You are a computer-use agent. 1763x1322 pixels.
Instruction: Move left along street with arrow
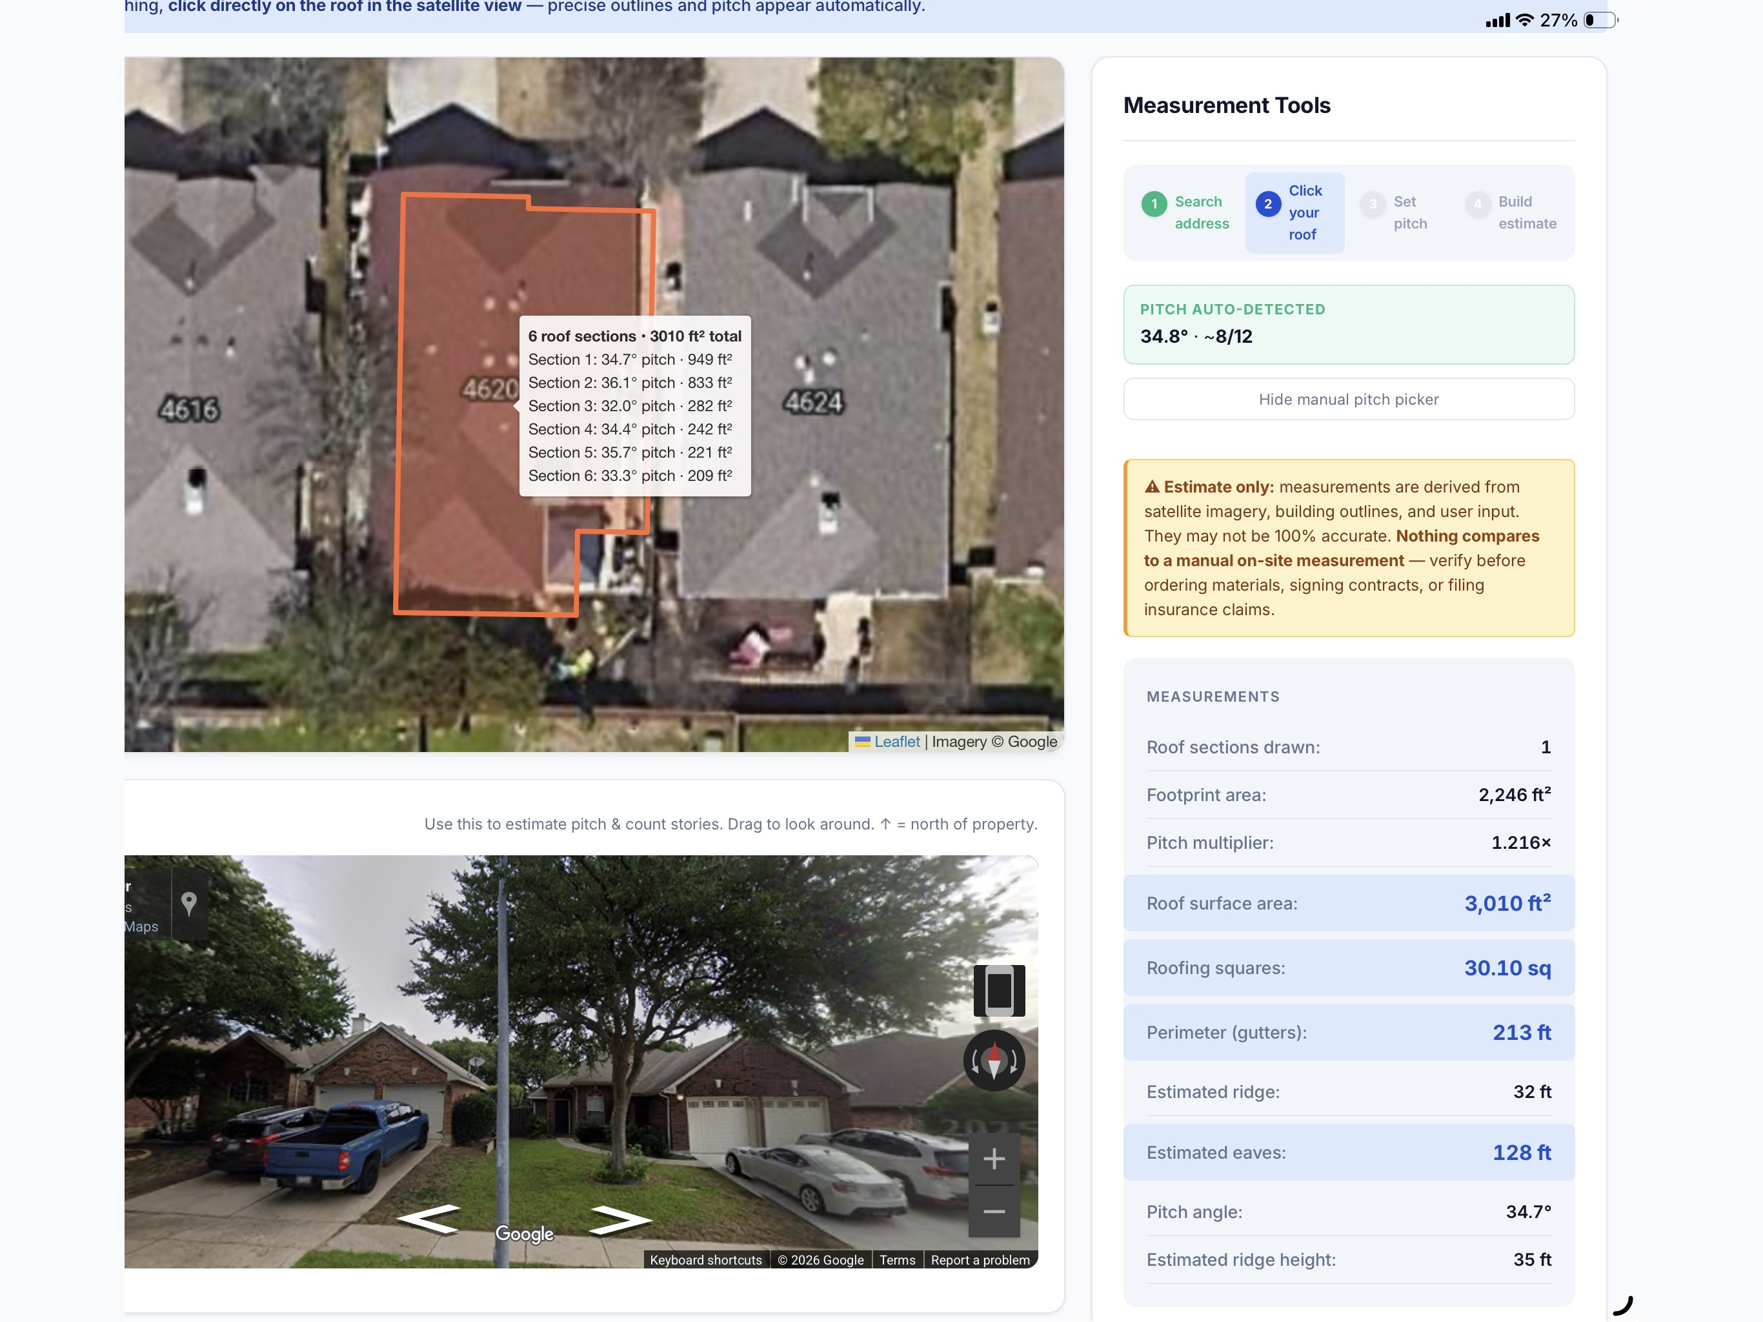[x=428, y=1219]
